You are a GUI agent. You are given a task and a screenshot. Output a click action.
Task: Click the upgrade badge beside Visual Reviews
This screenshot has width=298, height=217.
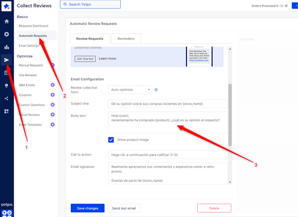[52, 115]
